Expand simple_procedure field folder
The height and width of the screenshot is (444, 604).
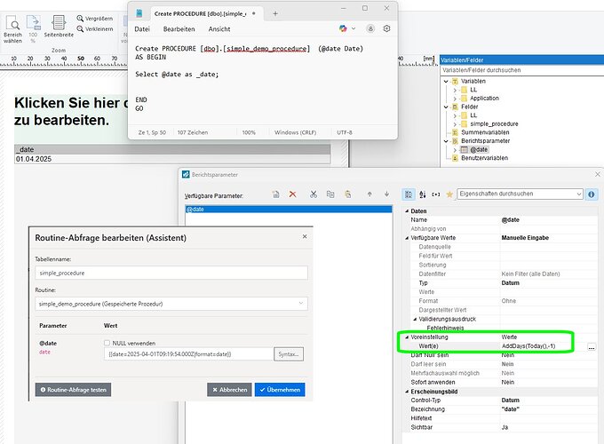point(455,124)
